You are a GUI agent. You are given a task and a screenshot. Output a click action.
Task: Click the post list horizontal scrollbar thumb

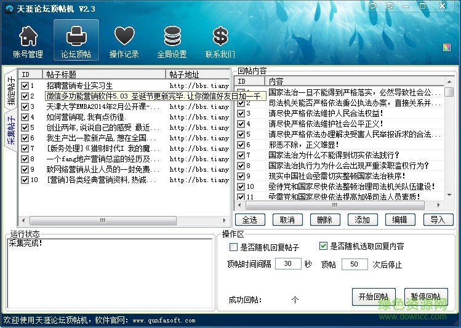pos(103,220)
